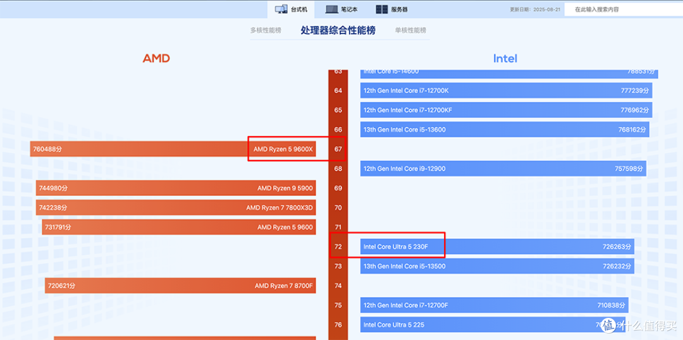
Task: Click the server rack icon for 服务器
Action: point(382,9)
